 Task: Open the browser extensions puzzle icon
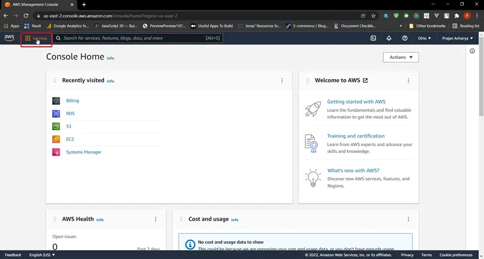457,16
